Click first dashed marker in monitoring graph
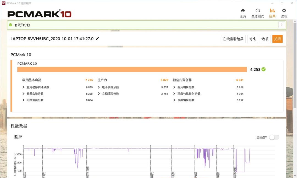The image size is (297, 178). click(23, 161)
